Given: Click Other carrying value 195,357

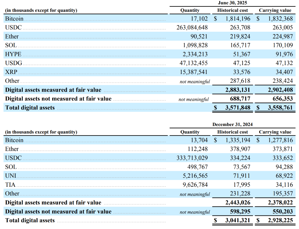Looking at the screenshot, I should click(x=282, y=193).
